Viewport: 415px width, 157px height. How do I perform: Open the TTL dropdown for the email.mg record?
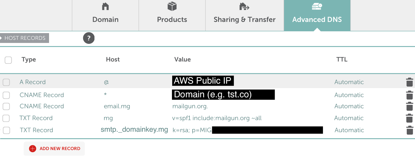click(x=349, y=106)
